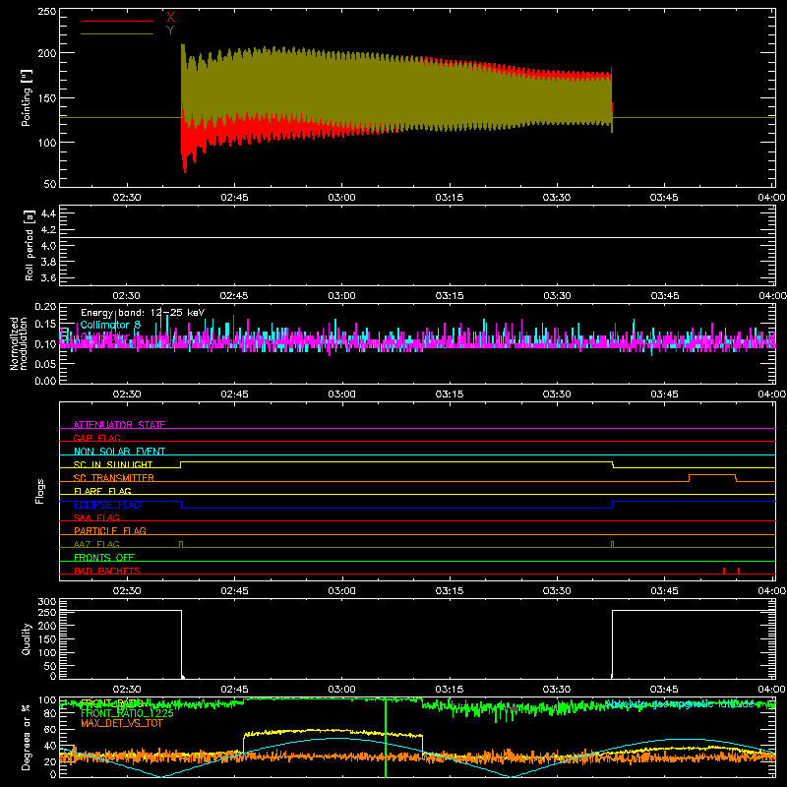Click the red legend letter X

click(x=170, y=18)
